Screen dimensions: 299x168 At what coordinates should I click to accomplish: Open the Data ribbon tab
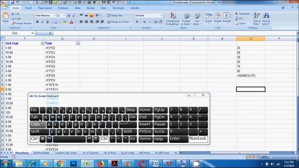point(78,8)
